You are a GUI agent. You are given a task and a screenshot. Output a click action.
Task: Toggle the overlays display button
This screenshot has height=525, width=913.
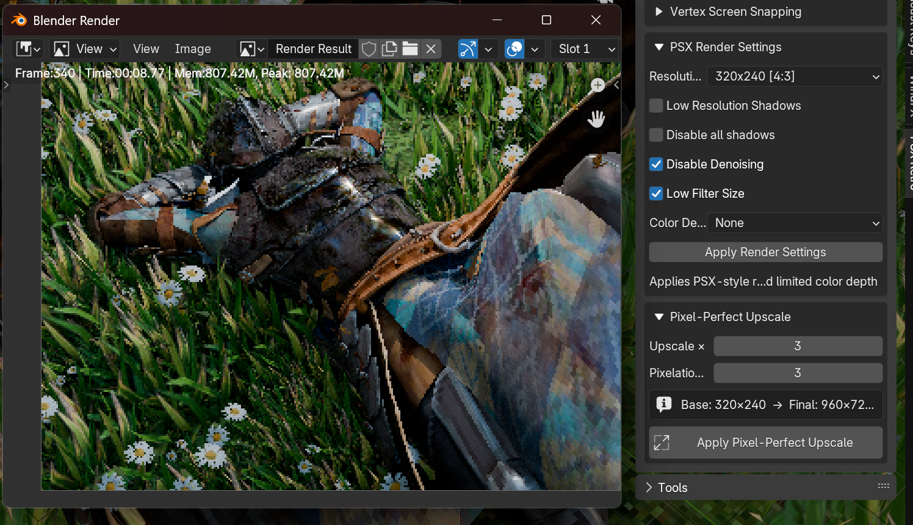click(x=514, y=49)
